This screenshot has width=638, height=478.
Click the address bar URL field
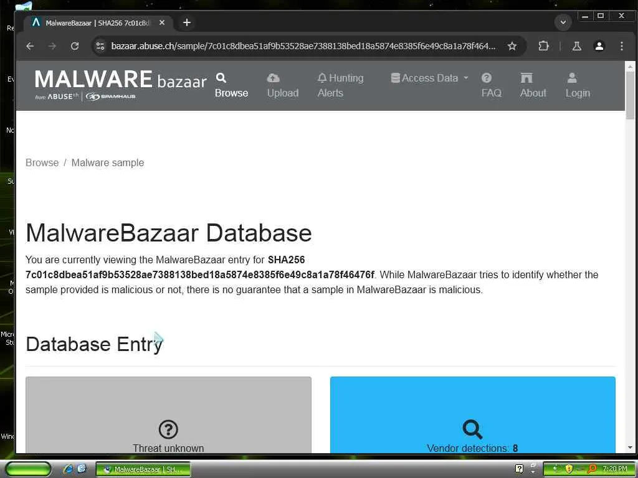click(x=303, y=46)
